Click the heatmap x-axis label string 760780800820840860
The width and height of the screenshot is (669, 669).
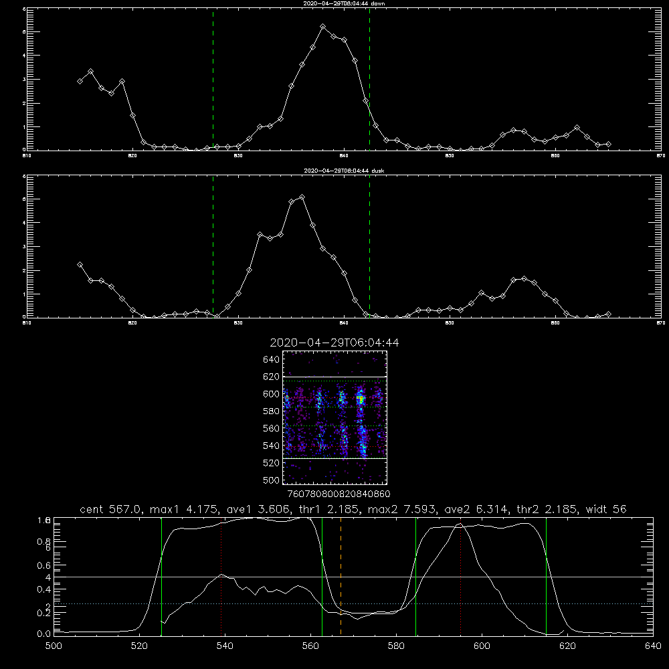pyautogui.click(x=339, y=494)
